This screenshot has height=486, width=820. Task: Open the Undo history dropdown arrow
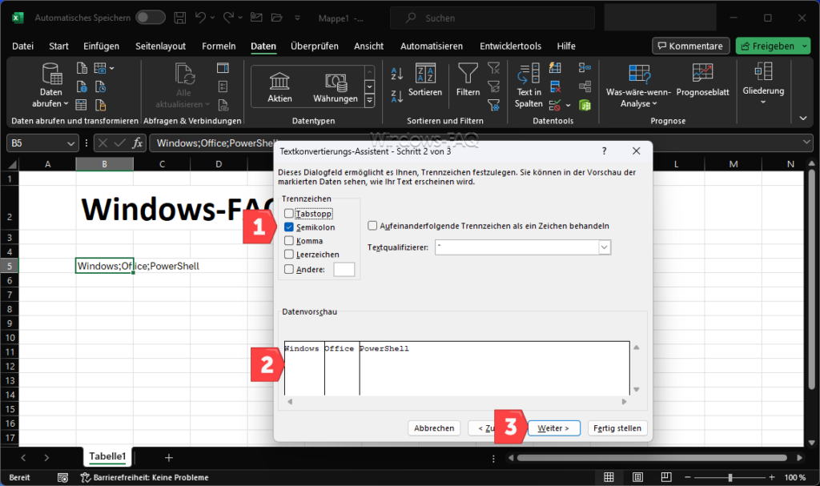coord(212,18)
